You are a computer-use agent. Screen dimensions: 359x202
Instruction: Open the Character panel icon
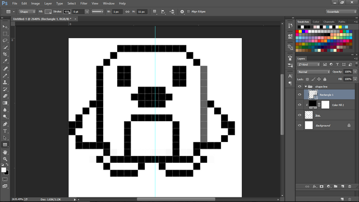pyautogui.click(x=291, y=76)
